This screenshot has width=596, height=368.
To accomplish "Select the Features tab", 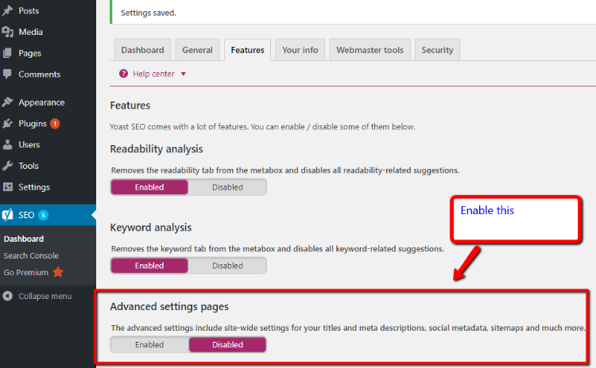I will 247,50.
